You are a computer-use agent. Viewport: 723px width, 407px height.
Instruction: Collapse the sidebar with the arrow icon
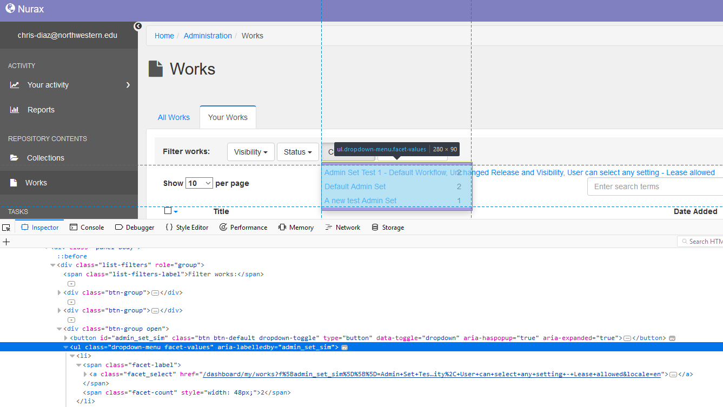tap(138, 26)
